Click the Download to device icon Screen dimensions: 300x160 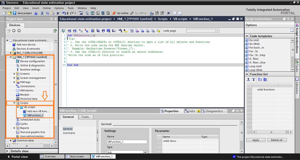tap(93, 13)
